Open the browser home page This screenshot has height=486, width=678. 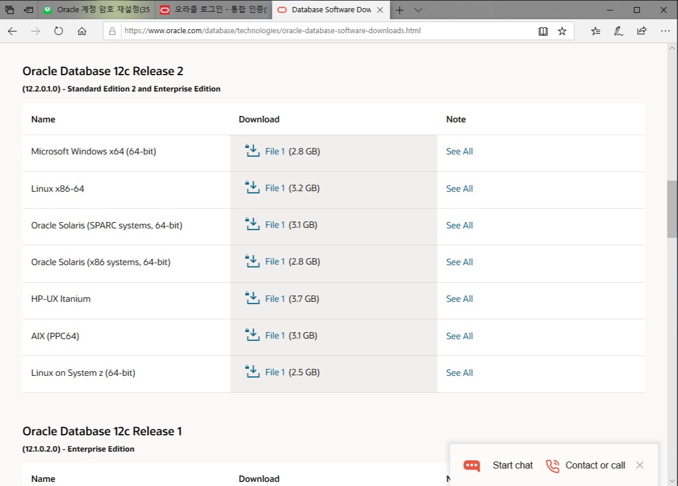coord(82,31)
